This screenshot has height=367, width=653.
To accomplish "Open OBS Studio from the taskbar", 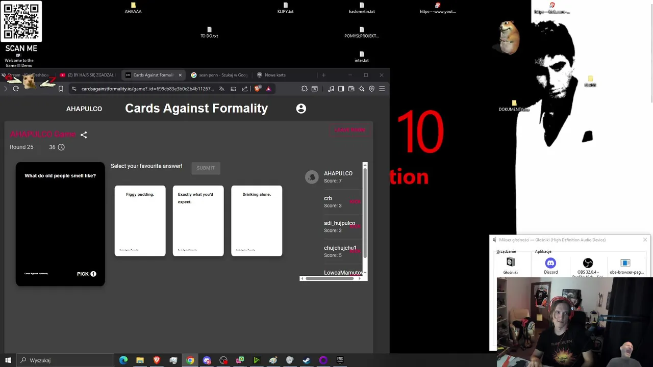I will [223, 360].
